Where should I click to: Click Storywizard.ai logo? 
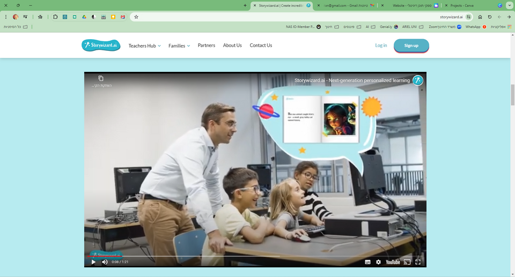tap(101, 46)
